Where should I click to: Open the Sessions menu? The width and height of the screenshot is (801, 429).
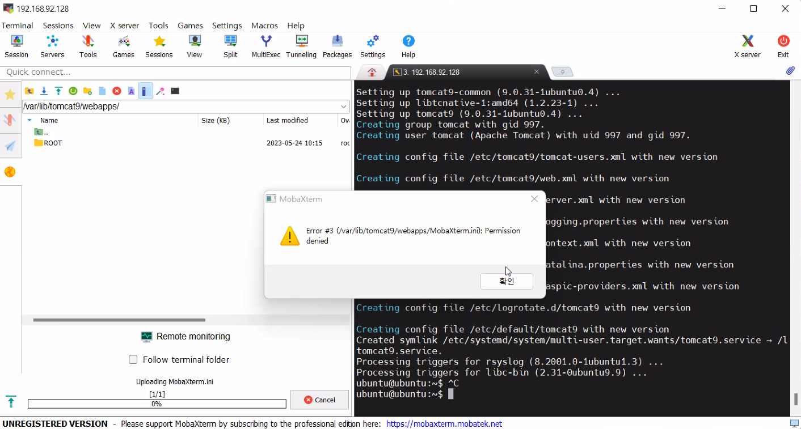coord(58,26)
